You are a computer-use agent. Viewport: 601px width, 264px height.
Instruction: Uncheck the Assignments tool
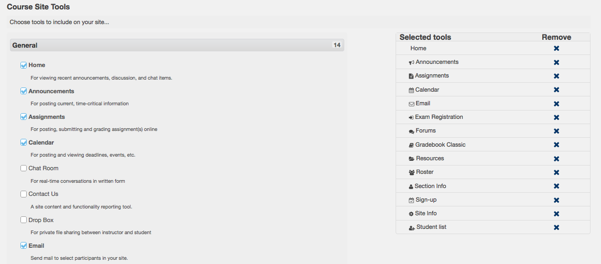[x=24, y=117]
